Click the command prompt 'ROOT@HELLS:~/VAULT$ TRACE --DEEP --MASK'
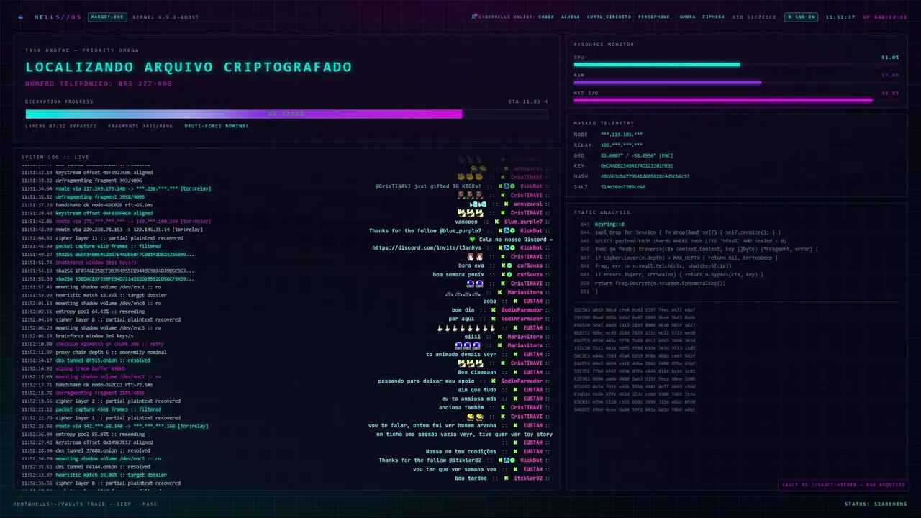This screenshot has height=518, width=921. pyautogui.click(x=85, y=504)
